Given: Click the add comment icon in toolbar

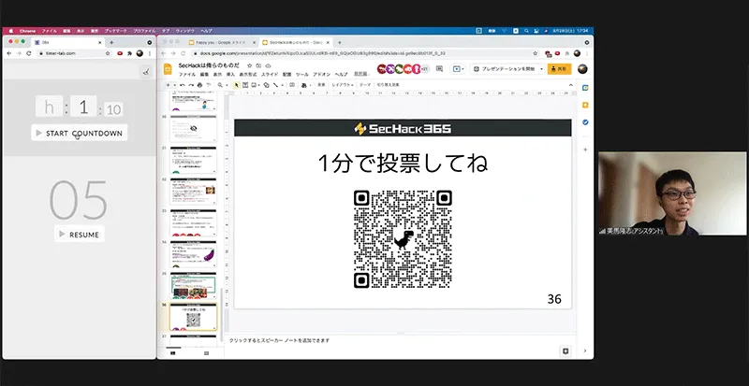Looking at the screenshot, I should 292,85.
